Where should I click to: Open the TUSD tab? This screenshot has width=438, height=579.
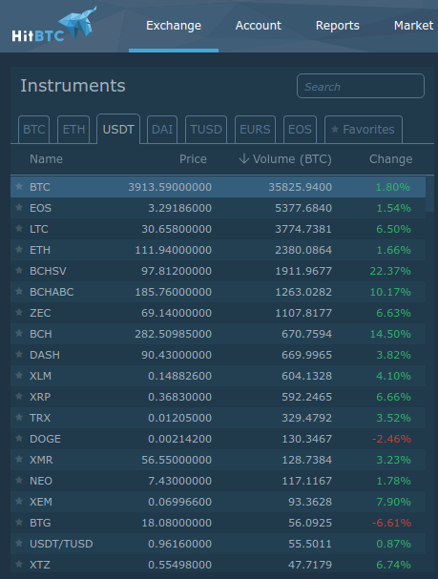coord(206,130)
